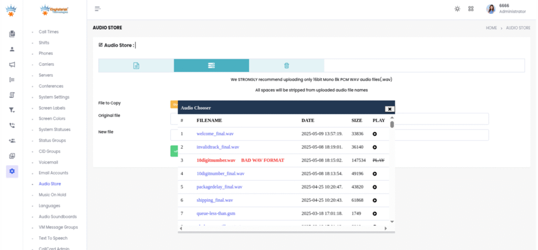This screenshot has width=538, height=250.
Task: Toggle the hamburger sidebar menu
Action: (x=98, y=9)
